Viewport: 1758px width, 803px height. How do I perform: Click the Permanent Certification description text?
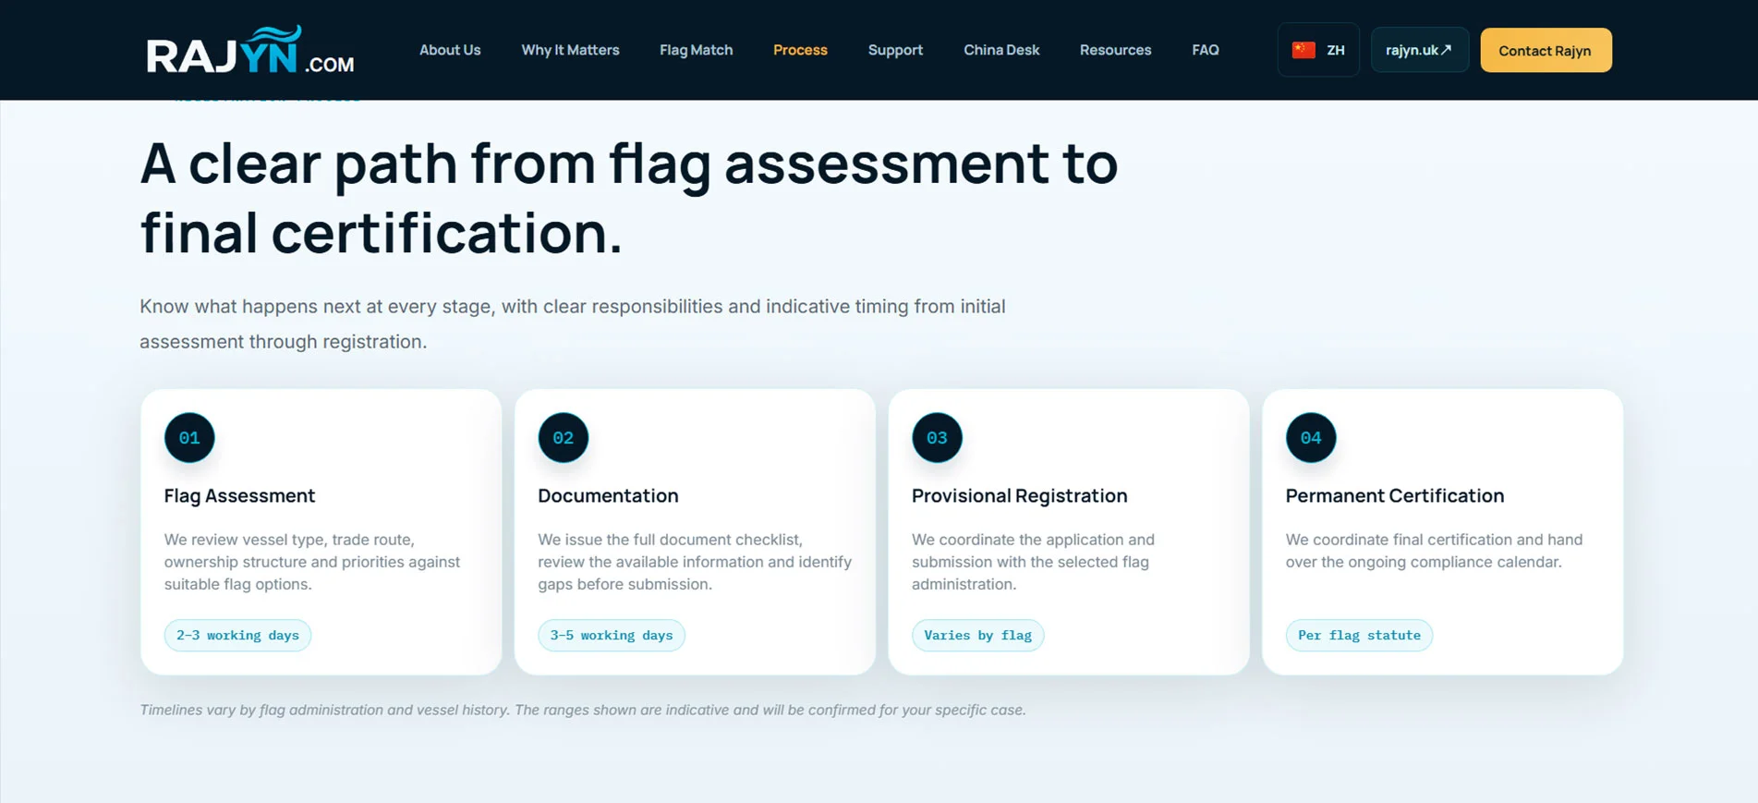(1434, 551)
